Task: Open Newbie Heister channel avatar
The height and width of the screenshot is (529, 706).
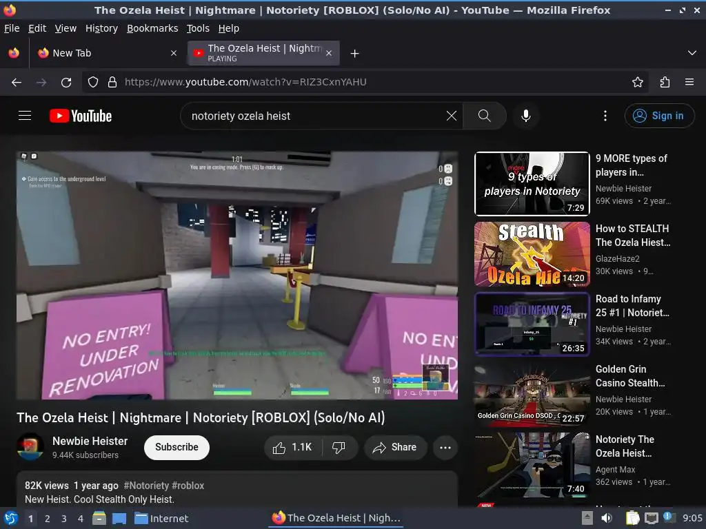Action: coord(30,446)
